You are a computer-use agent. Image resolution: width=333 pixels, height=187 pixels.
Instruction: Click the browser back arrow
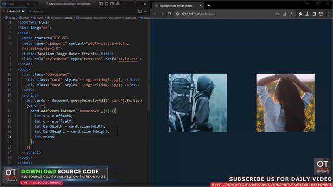[155, 14]
